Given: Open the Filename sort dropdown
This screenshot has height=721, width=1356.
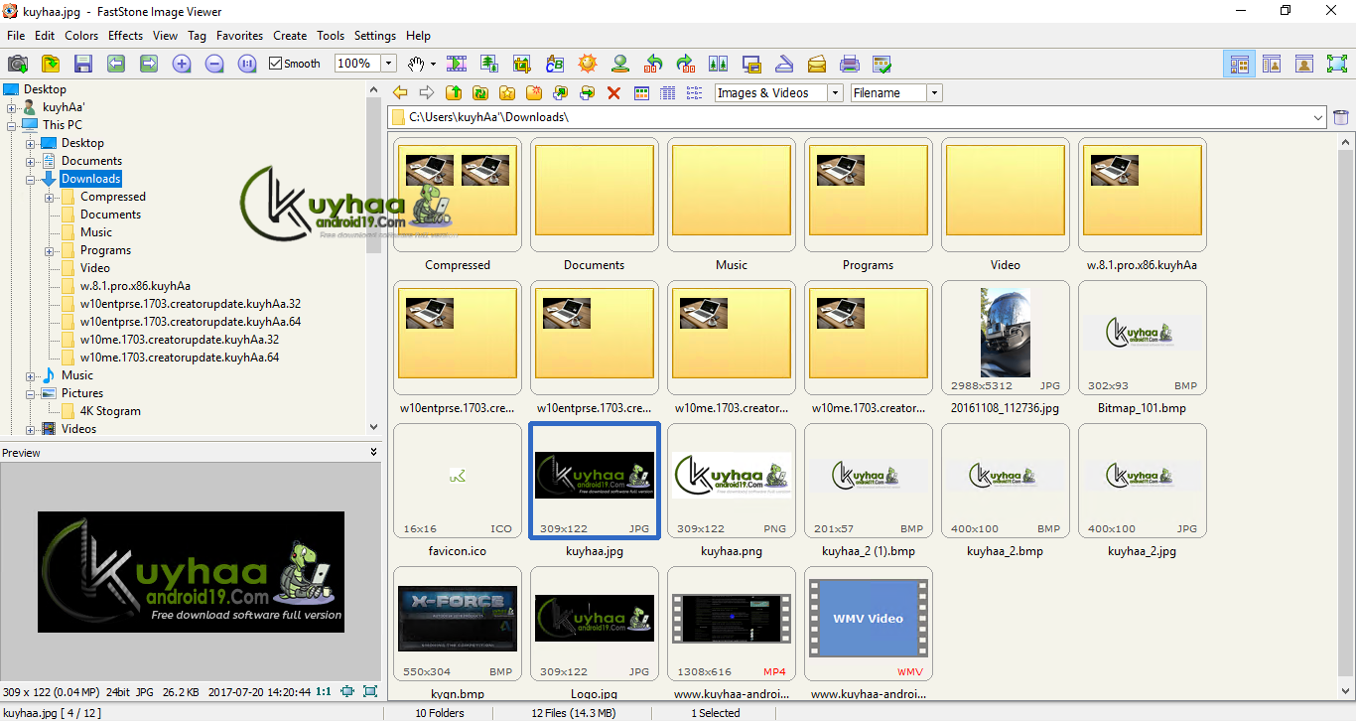Looking at the screenshot, I should tap(934, 92).
